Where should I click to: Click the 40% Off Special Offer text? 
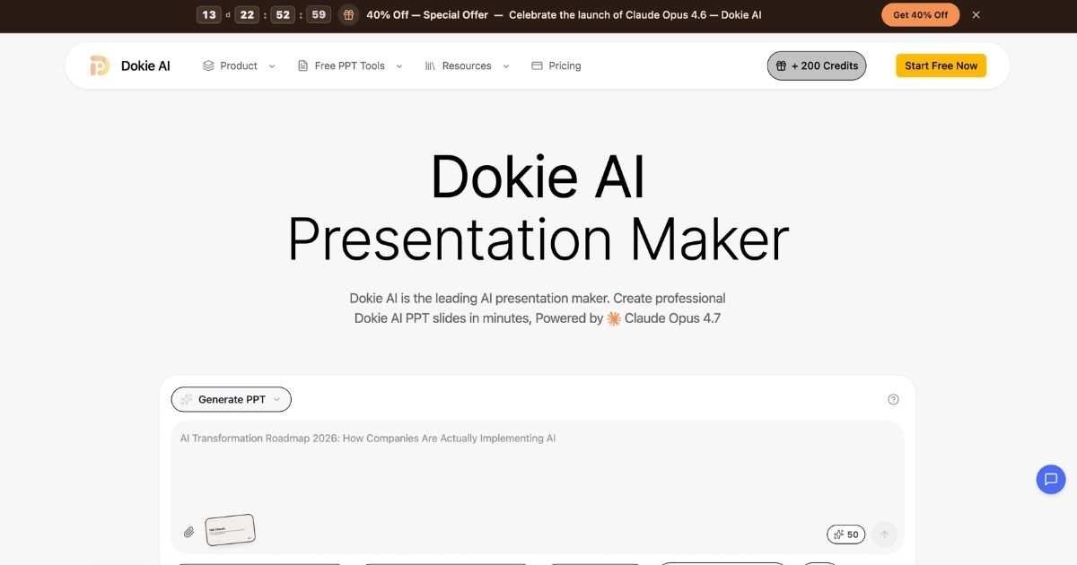pyautogui.click(x=426, y=15)
